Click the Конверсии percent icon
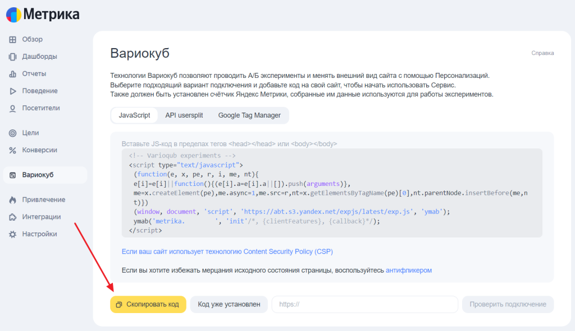575x331 pixels. click(x=12, y=150)
